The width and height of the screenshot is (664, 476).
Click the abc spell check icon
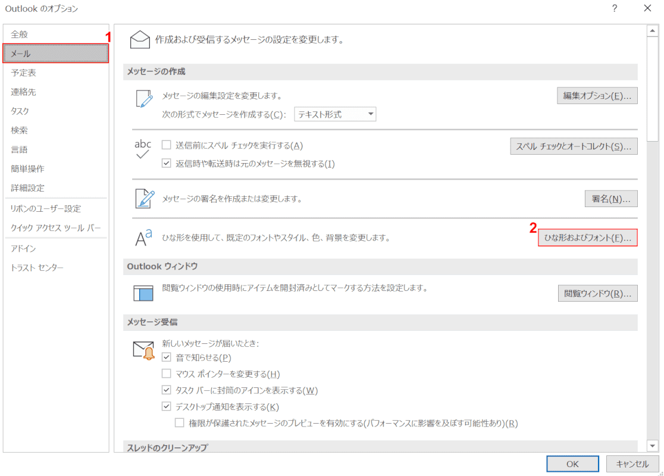pos(143,149)
